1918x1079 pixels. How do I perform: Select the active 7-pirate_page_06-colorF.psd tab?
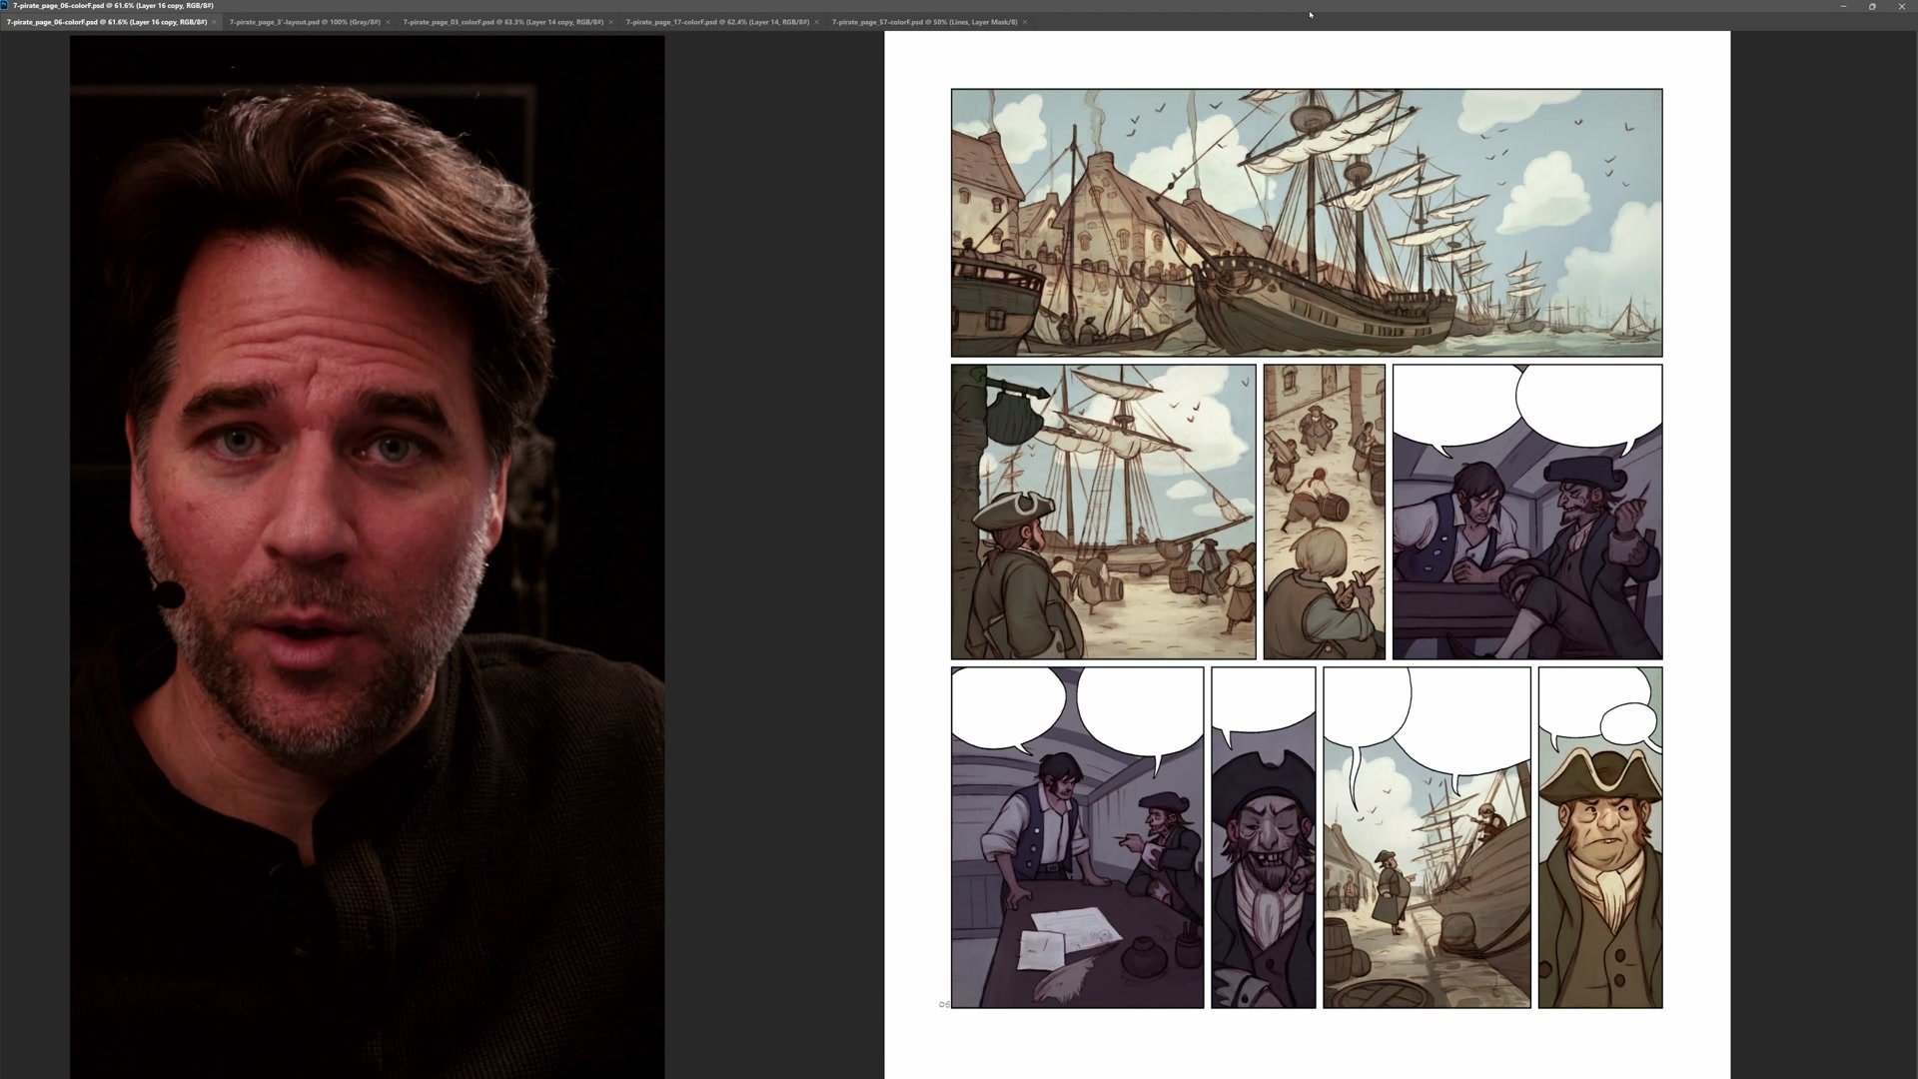click(106, 22)
